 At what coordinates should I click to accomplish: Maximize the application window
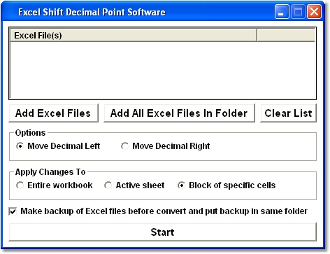[298, 12]
